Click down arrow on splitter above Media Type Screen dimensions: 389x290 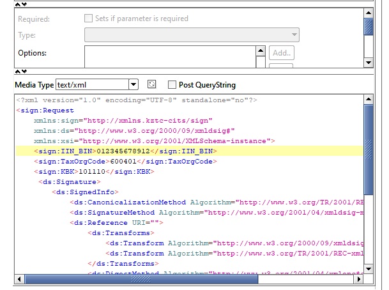click(x=24, y=72)
